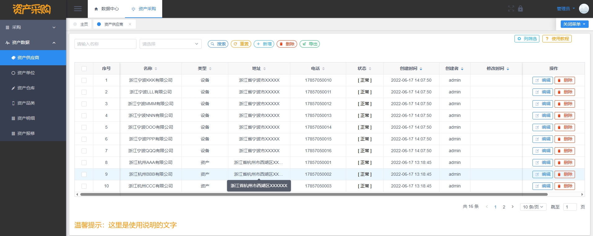Click the fullscreen icon in top bar
593x236 pixels.
point(511,9)
